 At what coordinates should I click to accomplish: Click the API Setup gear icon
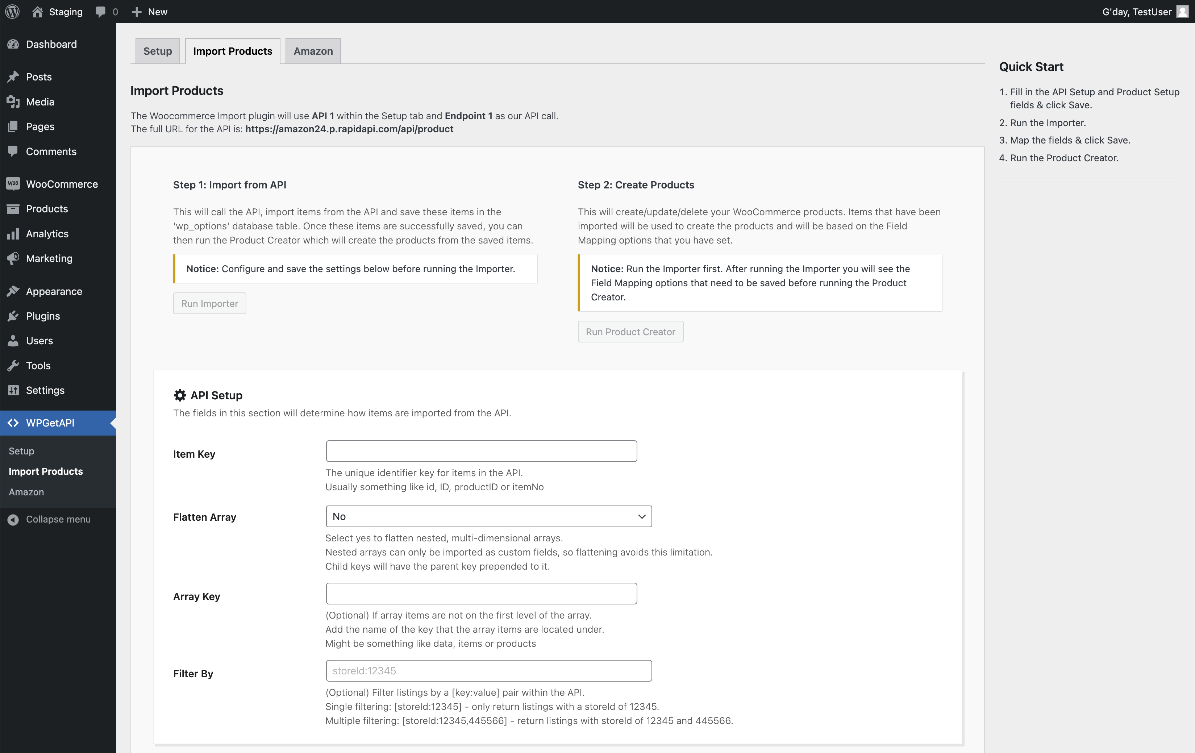180,395
